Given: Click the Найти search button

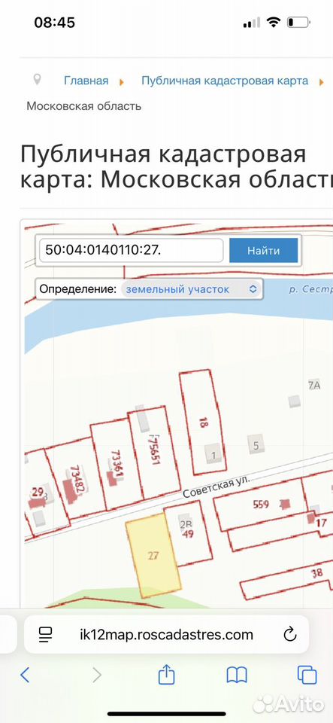Looking at the screenshot, I should (264, 251).
